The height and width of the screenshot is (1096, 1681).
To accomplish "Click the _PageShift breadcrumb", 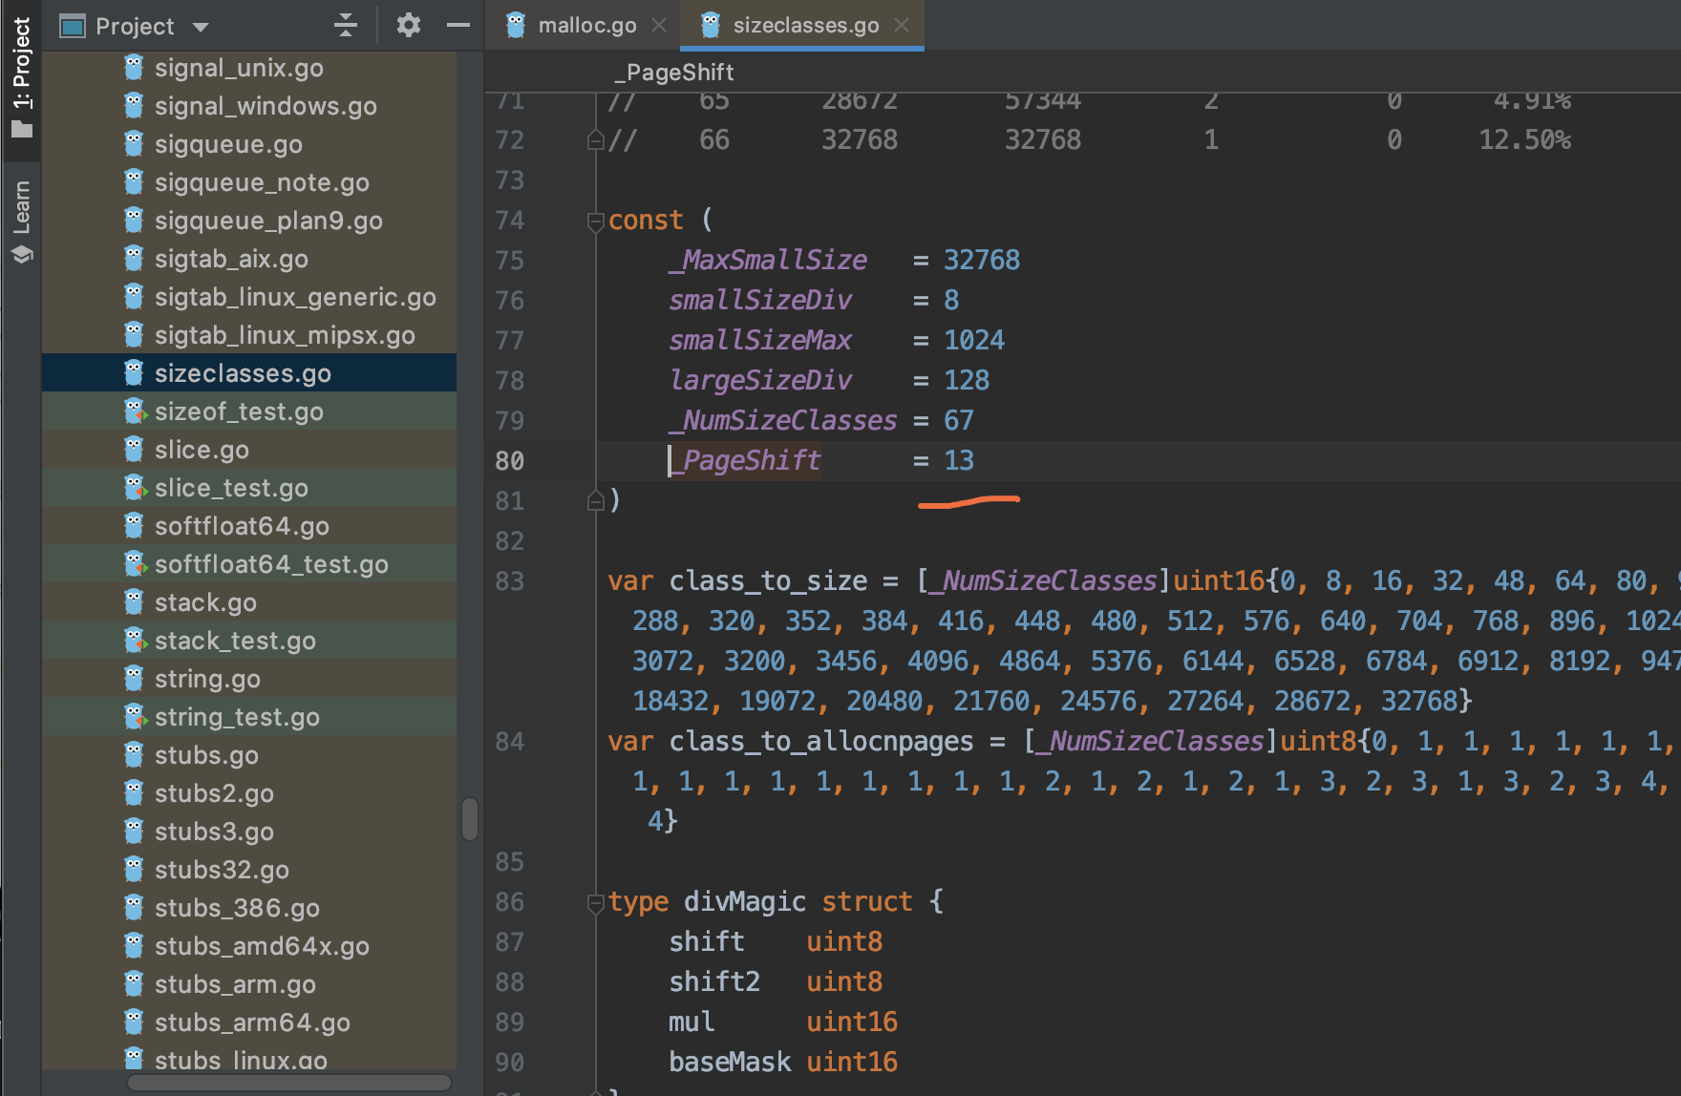I will (674, 73).
